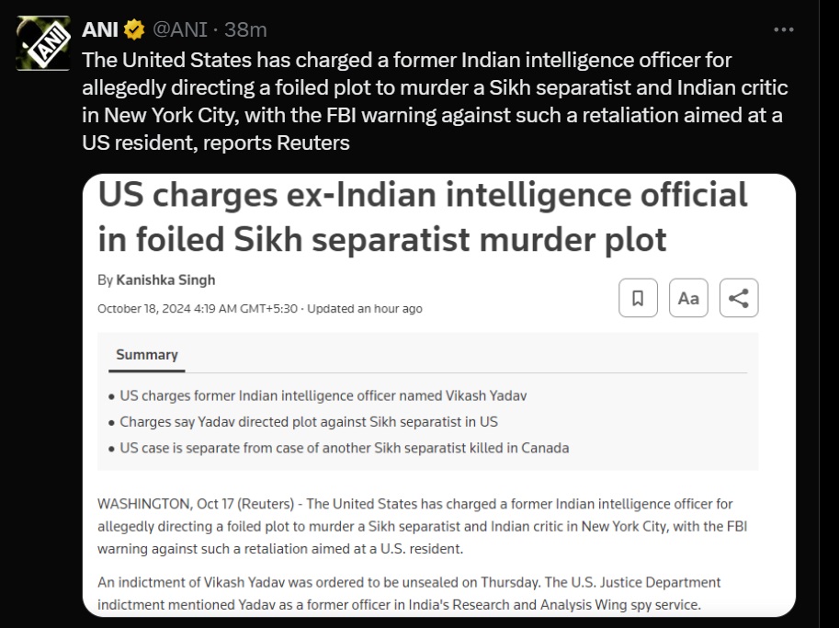
Task: Click the article share icon
Action: tap(739, 298)
